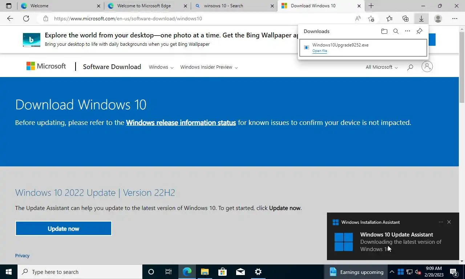Open Task View on taskbar
Viewport: 465px width, 279px height.
pyautogui.click(x=169, y=272)
